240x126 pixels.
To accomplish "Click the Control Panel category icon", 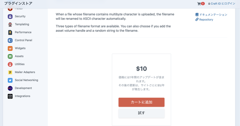I will coord(10,40).
